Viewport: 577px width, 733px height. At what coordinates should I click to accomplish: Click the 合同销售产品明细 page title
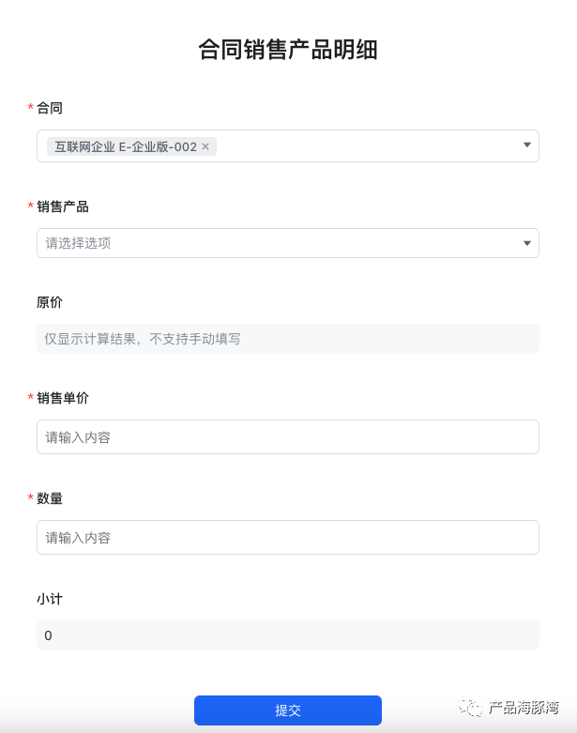coord(288,50)
